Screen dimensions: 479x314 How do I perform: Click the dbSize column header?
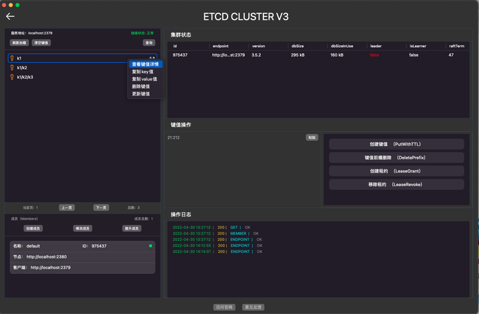coord(297,46)
